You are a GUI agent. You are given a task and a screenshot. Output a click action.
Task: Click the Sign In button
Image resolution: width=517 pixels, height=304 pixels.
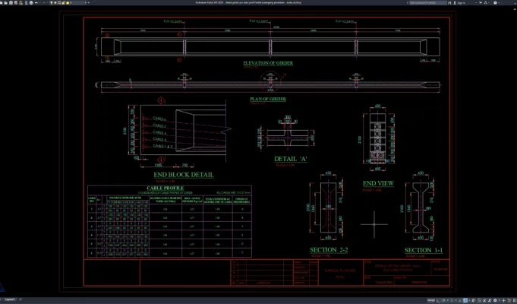(460, 2)
